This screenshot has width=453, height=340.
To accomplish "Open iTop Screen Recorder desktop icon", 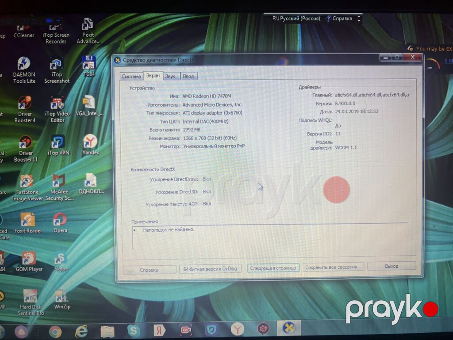I will tap(56, 33).
